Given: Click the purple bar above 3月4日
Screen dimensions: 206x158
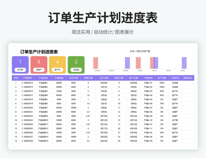Looking at the screenshot, I should 184,63.
